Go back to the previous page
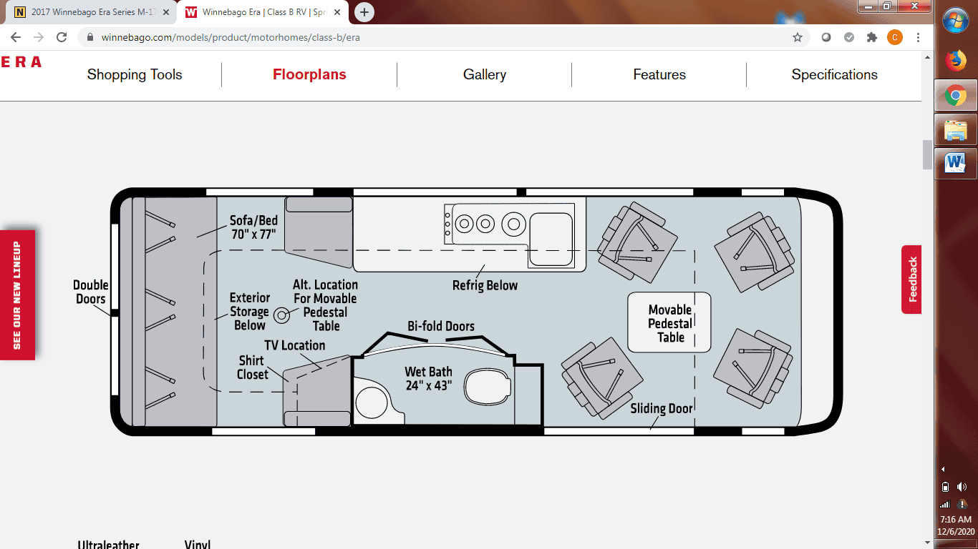 16,37
